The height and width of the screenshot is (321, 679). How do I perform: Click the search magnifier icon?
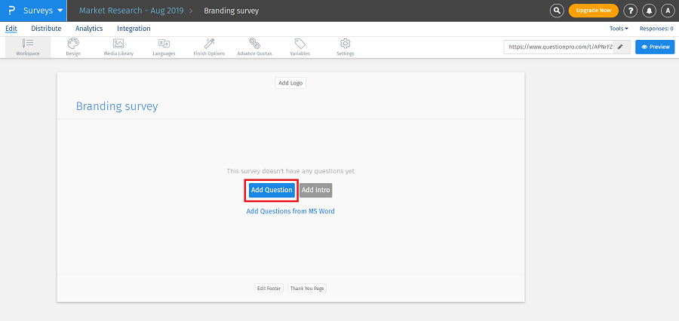557,11
